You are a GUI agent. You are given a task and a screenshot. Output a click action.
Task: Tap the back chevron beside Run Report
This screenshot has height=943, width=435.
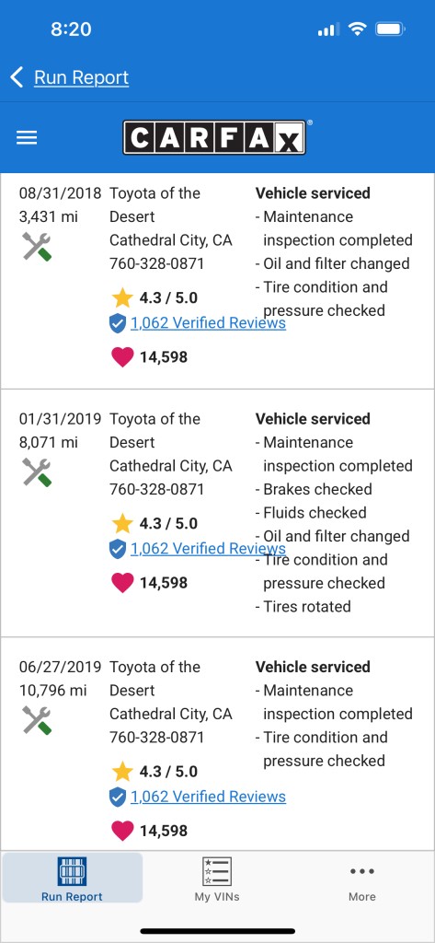point(17,77)
